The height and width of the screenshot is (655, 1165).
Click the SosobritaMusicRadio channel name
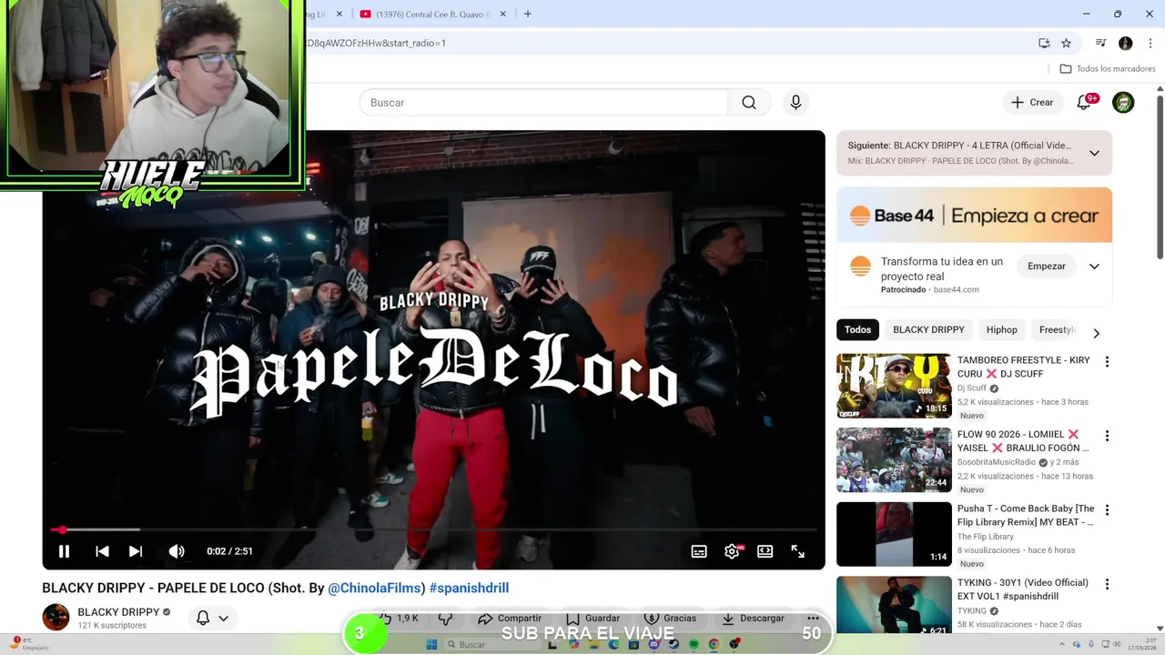pyautogui.click(x=997, y=462)
